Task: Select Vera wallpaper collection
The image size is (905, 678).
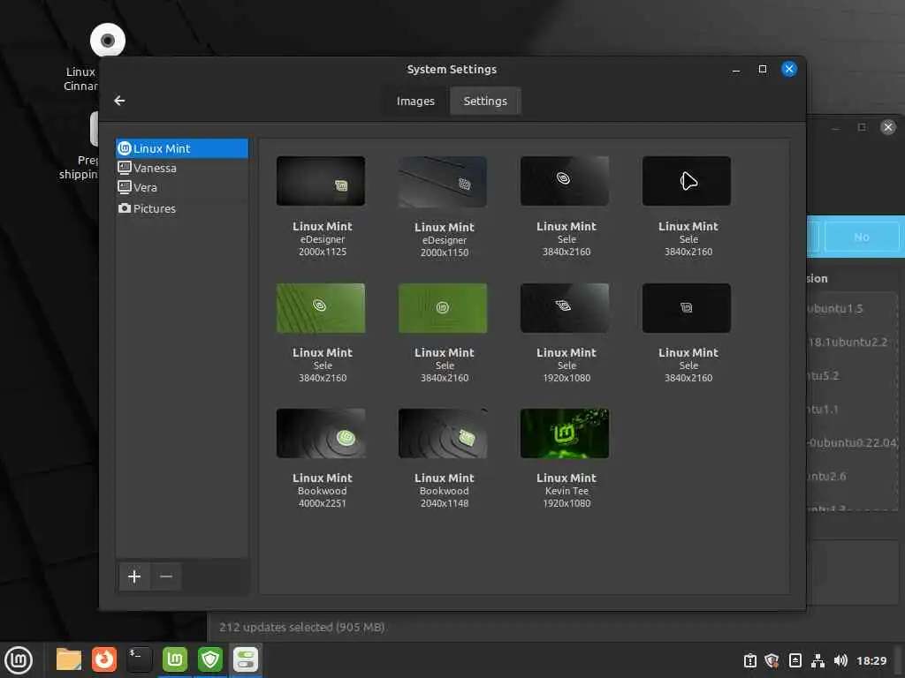Action: point(182,187)
